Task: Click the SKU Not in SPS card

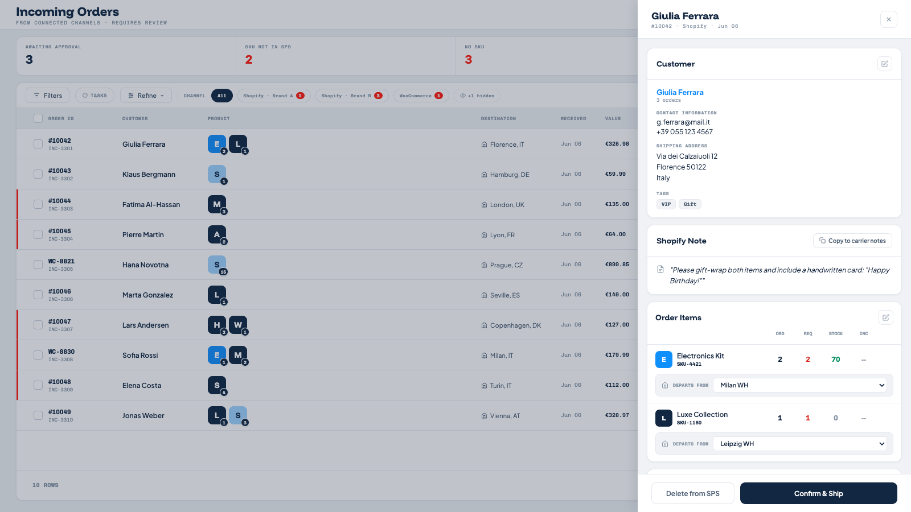Action: [346, 56]
